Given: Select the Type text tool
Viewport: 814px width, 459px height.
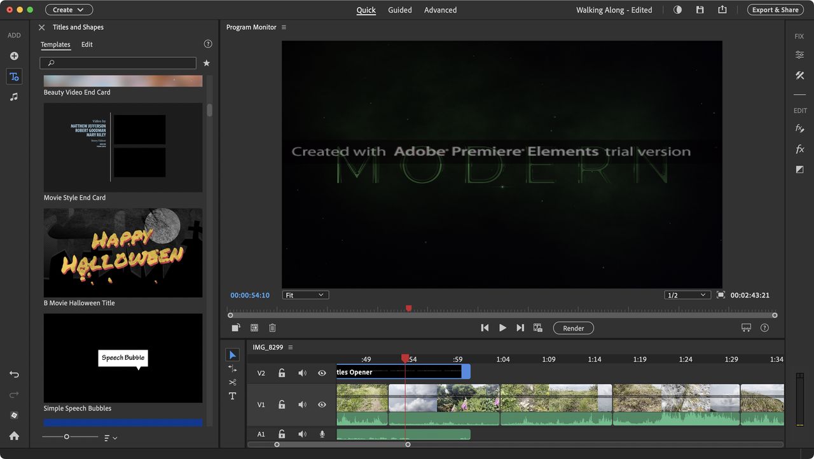Looking at the screenshot, I should click(x=233, y=396).
